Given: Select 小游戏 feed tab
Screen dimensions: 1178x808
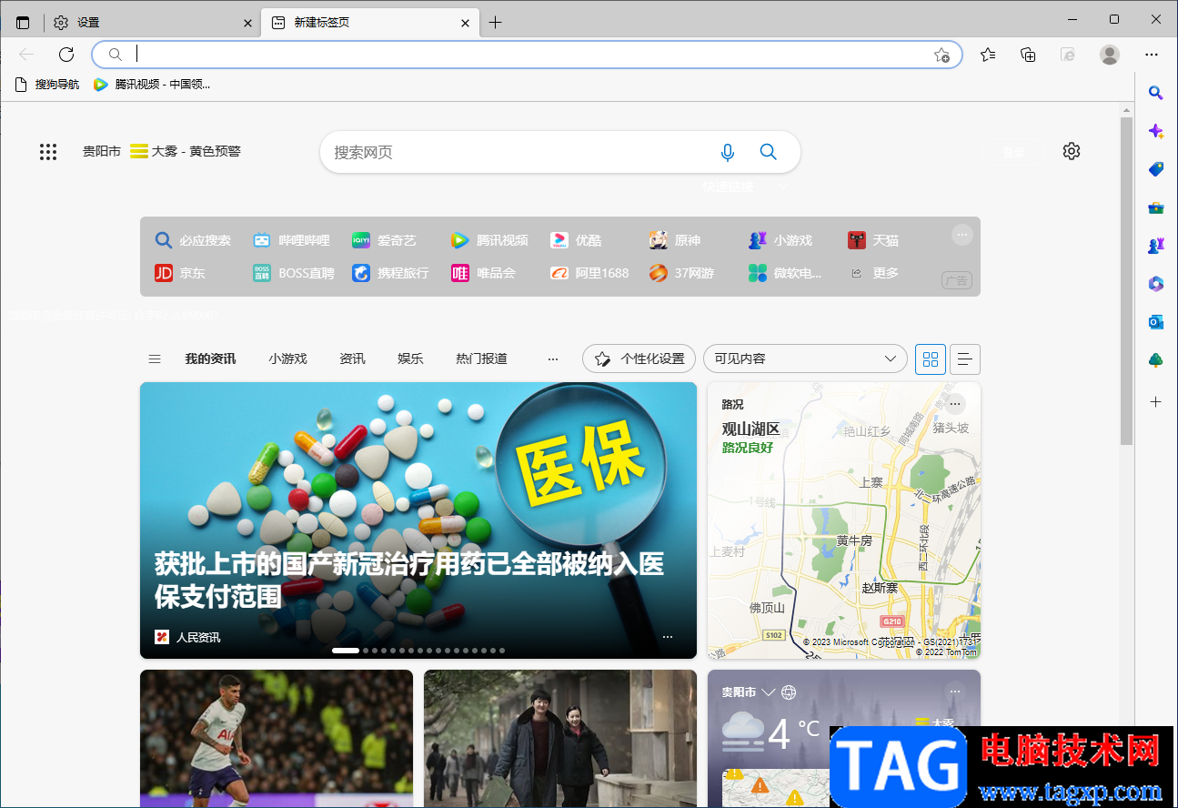Looking at the screenshot, I should [287, 359].
